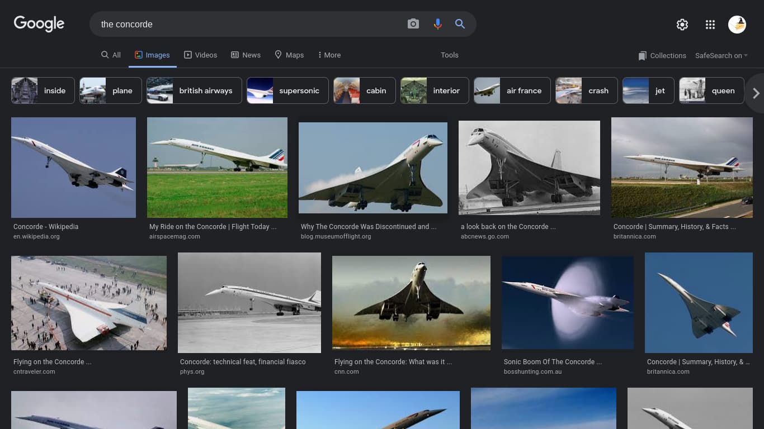764x429 pixels.
Task: Click "Flying on the Concorde ..." cntraveler.com caption
Action: tap(53, 362)
